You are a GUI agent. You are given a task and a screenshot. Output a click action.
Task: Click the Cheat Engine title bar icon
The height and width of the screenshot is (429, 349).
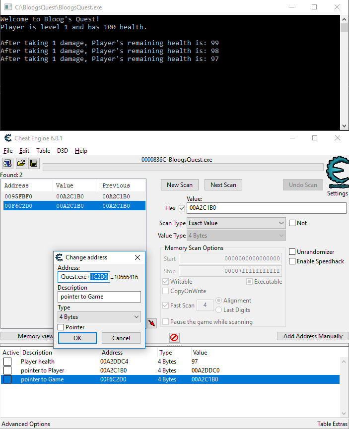click(8, 138)
